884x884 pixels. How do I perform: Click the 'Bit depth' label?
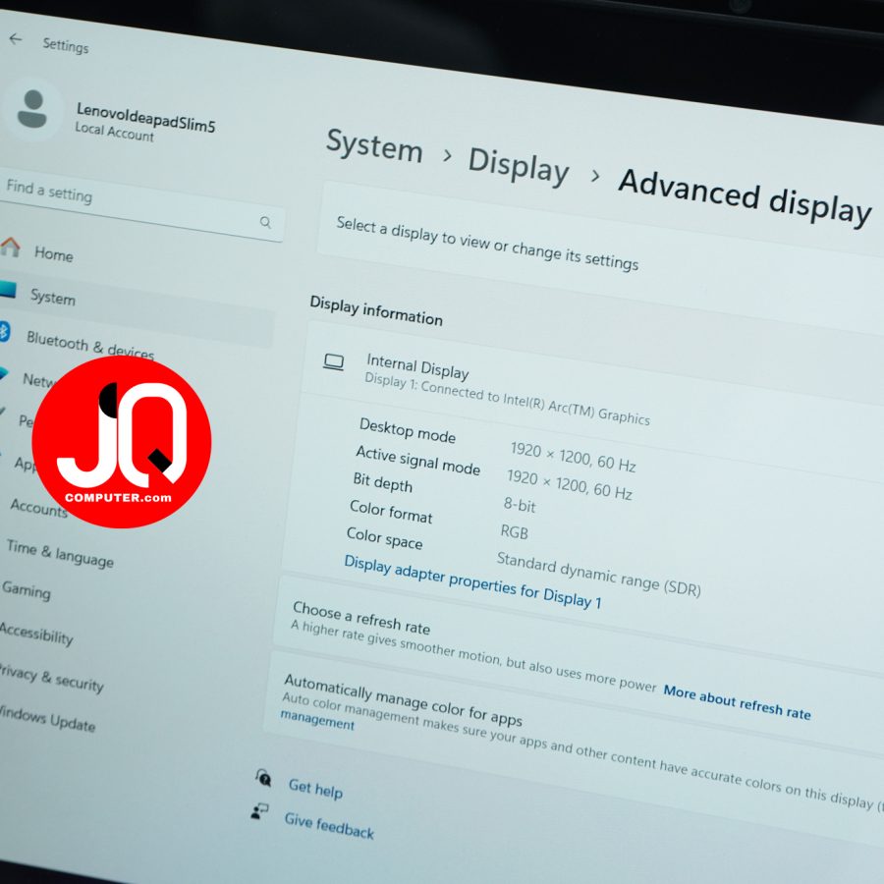tap(383, 482)
